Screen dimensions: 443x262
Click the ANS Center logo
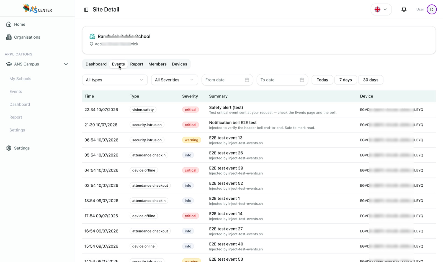tap(37, 9)
